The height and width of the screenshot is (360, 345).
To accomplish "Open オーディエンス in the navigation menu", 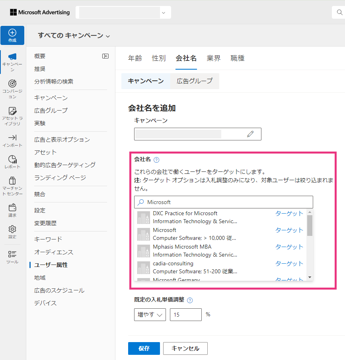I will coord(54,252).
